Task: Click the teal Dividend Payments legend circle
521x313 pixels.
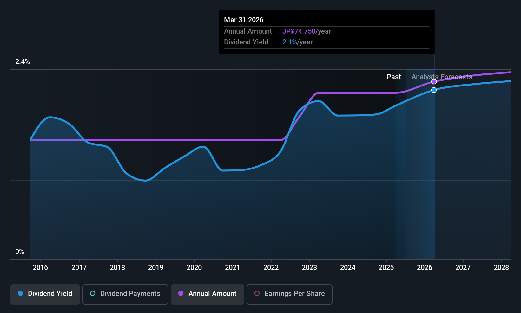Action: (93, 293)
